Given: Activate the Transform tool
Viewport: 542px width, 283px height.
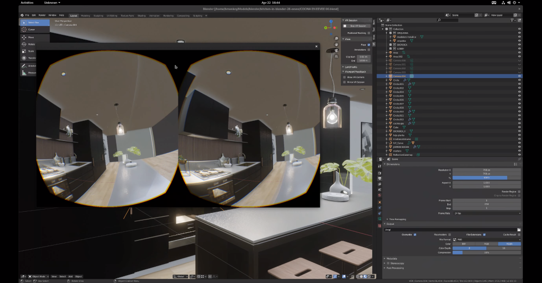Looking at the screenshot, I should [29, 58].
